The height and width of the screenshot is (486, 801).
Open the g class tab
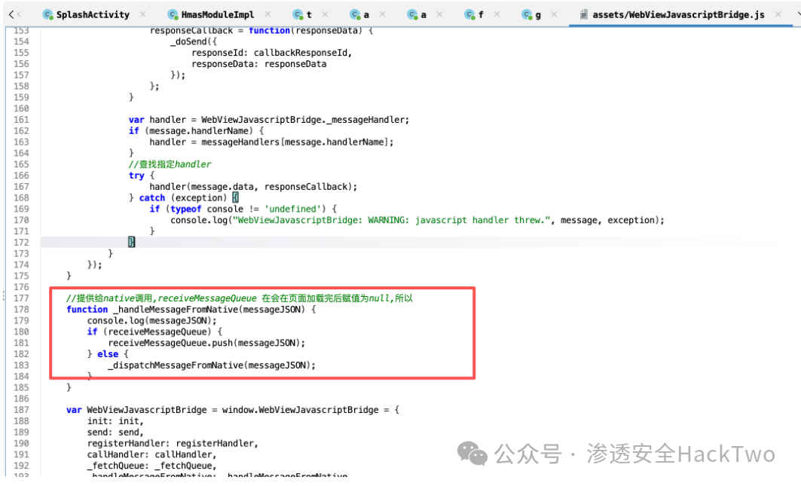tap(538, 15)
